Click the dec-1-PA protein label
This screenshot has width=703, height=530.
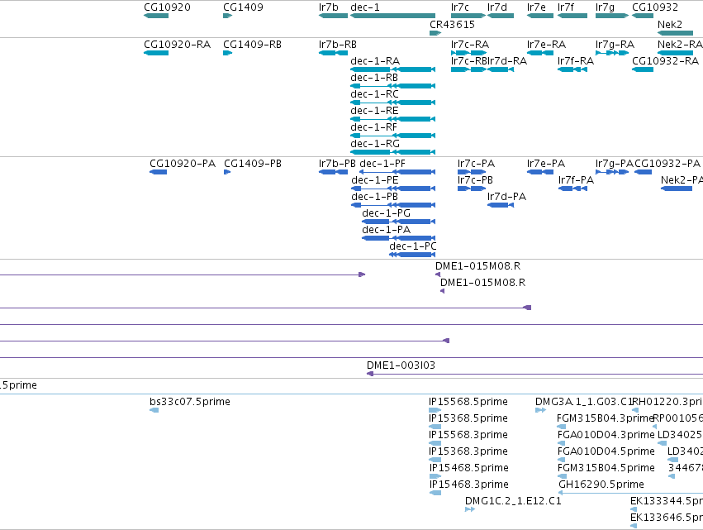386,230
